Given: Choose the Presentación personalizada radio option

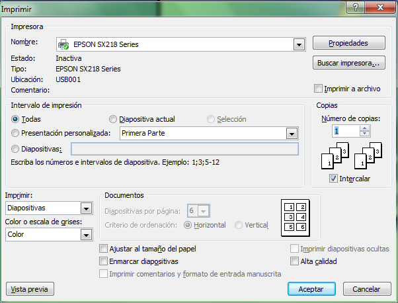Looking at the screenshot, I should (x=15, y=133).
